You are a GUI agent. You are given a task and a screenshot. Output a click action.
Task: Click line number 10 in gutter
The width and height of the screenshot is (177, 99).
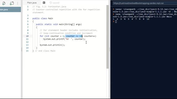pyautogui.click(x=27, y=36)
